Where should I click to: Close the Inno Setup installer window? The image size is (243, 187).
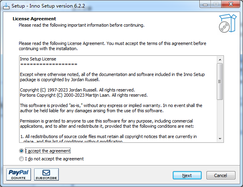231,4
